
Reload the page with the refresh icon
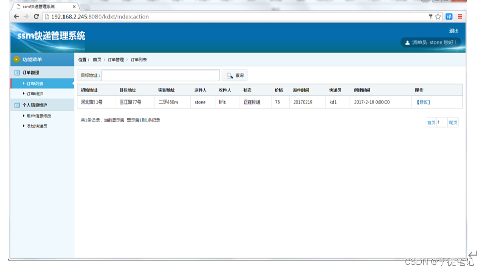[36, 17]
